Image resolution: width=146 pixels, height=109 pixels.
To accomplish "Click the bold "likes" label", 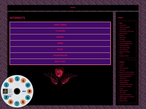I will click(121, 23).
